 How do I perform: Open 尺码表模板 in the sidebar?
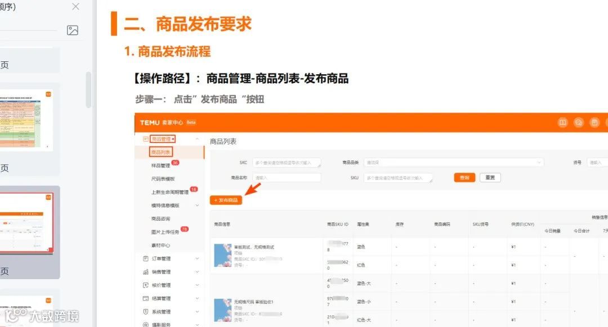(x=163, y=178)
